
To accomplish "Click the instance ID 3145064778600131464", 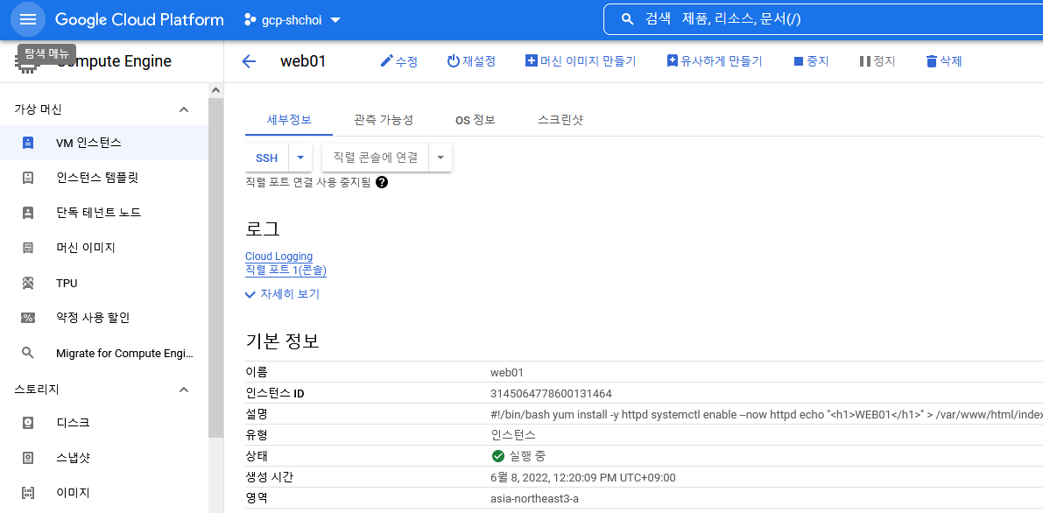I will [x=551, y=393].
